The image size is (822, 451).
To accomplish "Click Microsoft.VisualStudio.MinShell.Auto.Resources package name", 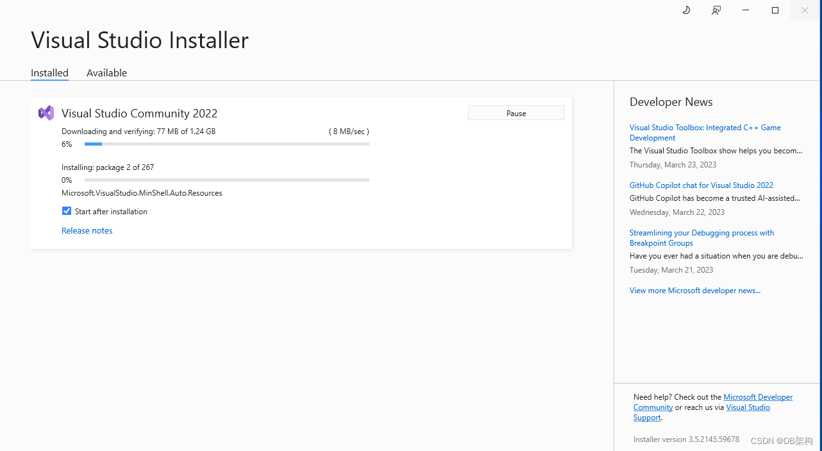I will click(x=142, y=193).
